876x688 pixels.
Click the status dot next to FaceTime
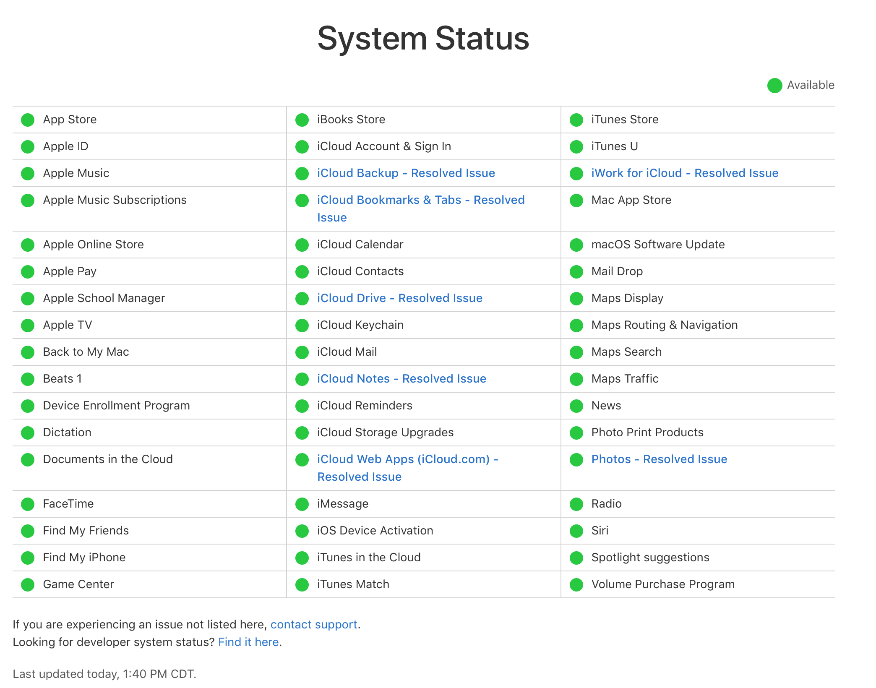pos(28,504)
